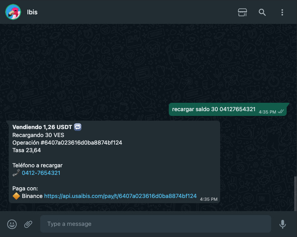Start voice recording with the microphone
The width and height of the screenshot is (297, 237).
282,224
